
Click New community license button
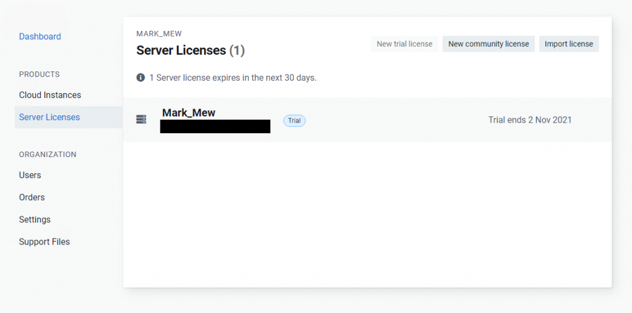pos(489,44)
